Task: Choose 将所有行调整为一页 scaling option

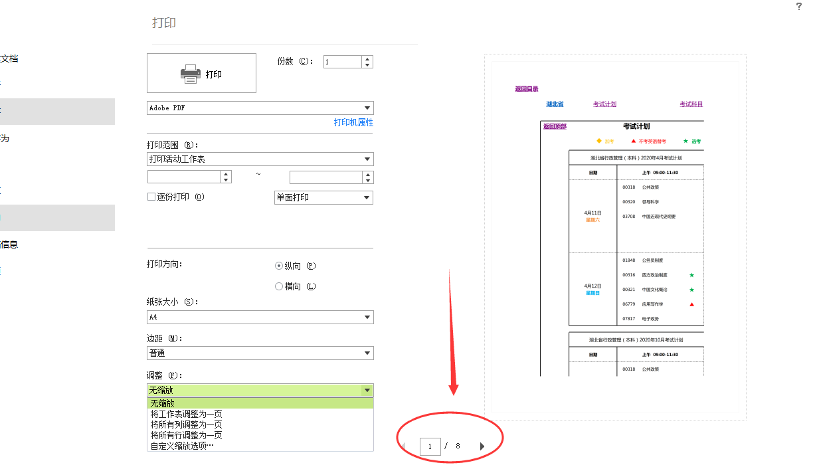Action: (x=260, y=435)
